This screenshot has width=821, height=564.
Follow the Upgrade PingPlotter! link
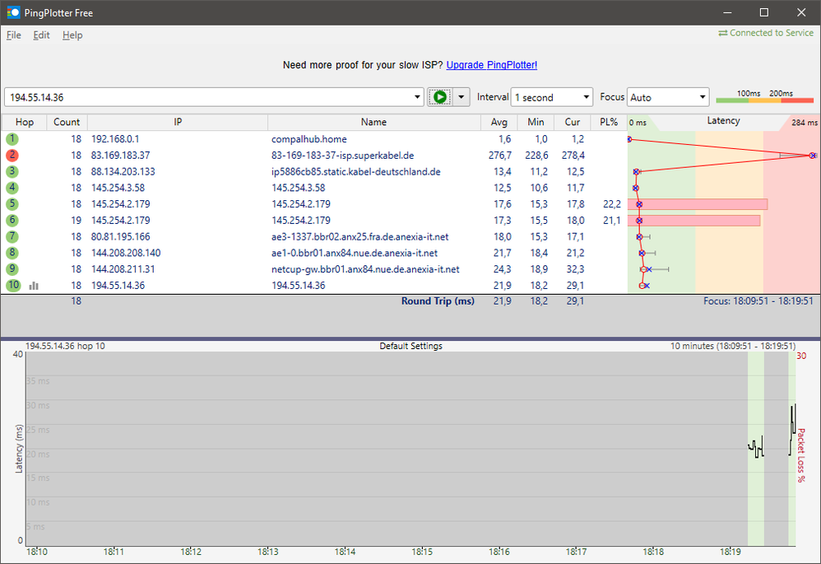click(491, 65)
